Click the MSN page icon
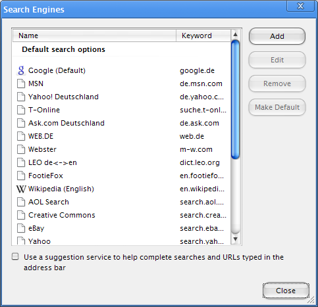318x307 pixels. pyautogui.click(x=21, y=83)
